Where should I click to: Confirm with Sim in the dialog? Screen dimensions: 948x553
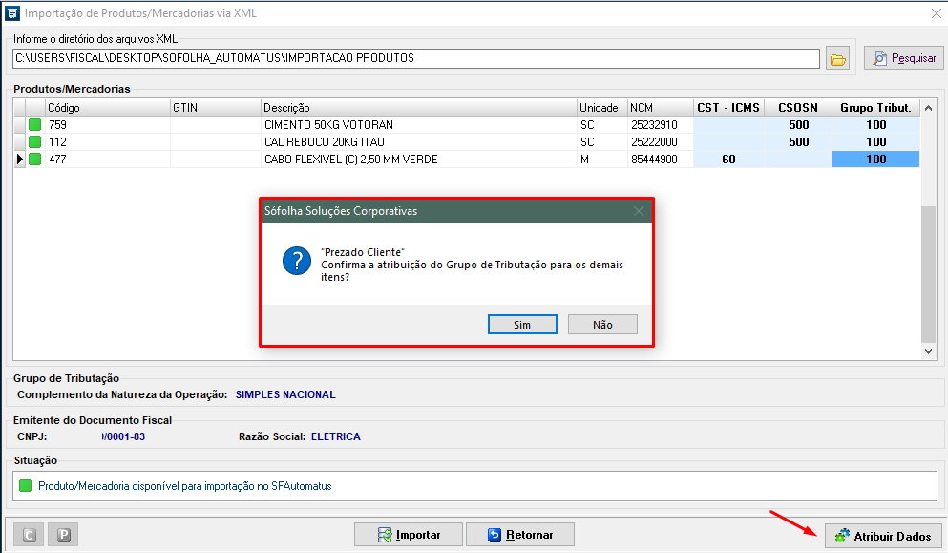click(x=521, y=325)
